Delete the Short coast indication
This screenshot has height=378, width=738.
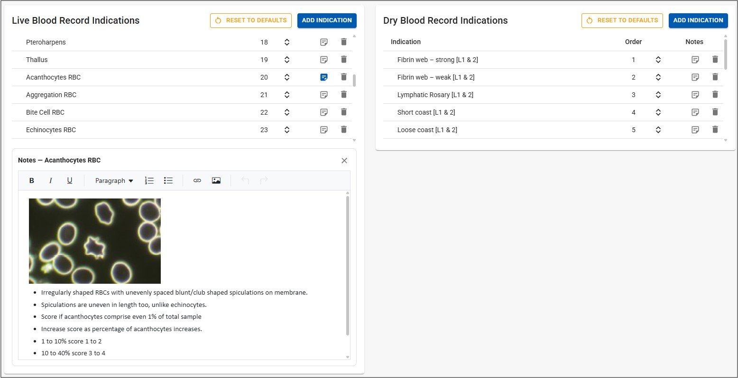pyautogui.click(x=715, y=112)
